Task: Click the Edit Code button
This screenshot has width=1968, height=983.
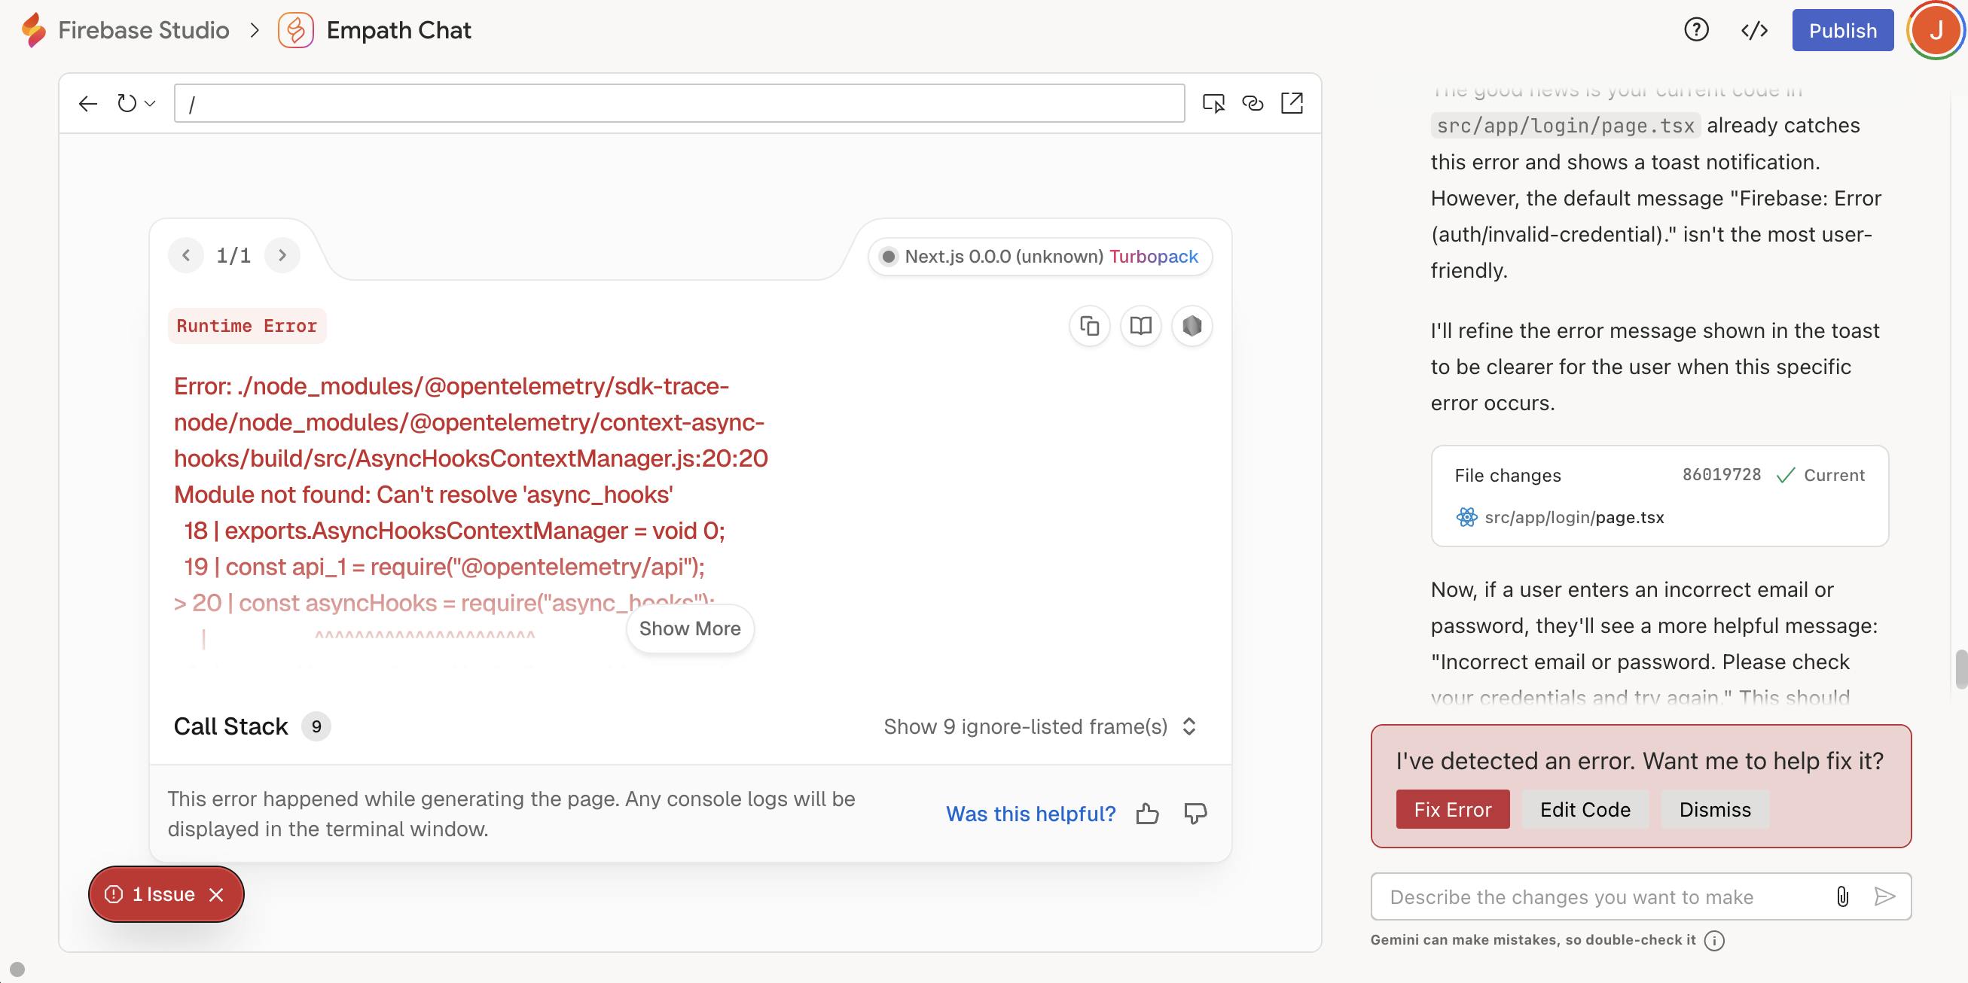Action: tap(1585, 809)
